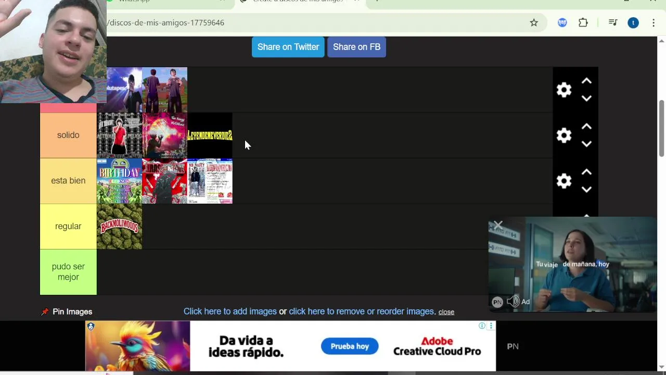
Task: Click the small 'close' link
Action: pyautogui.click(x=446, y=312)
